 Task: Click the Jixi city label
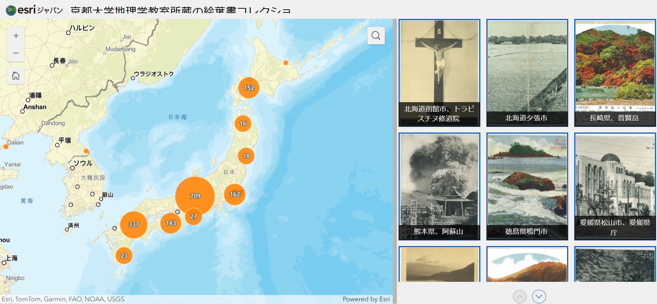(x=127, y=37)
